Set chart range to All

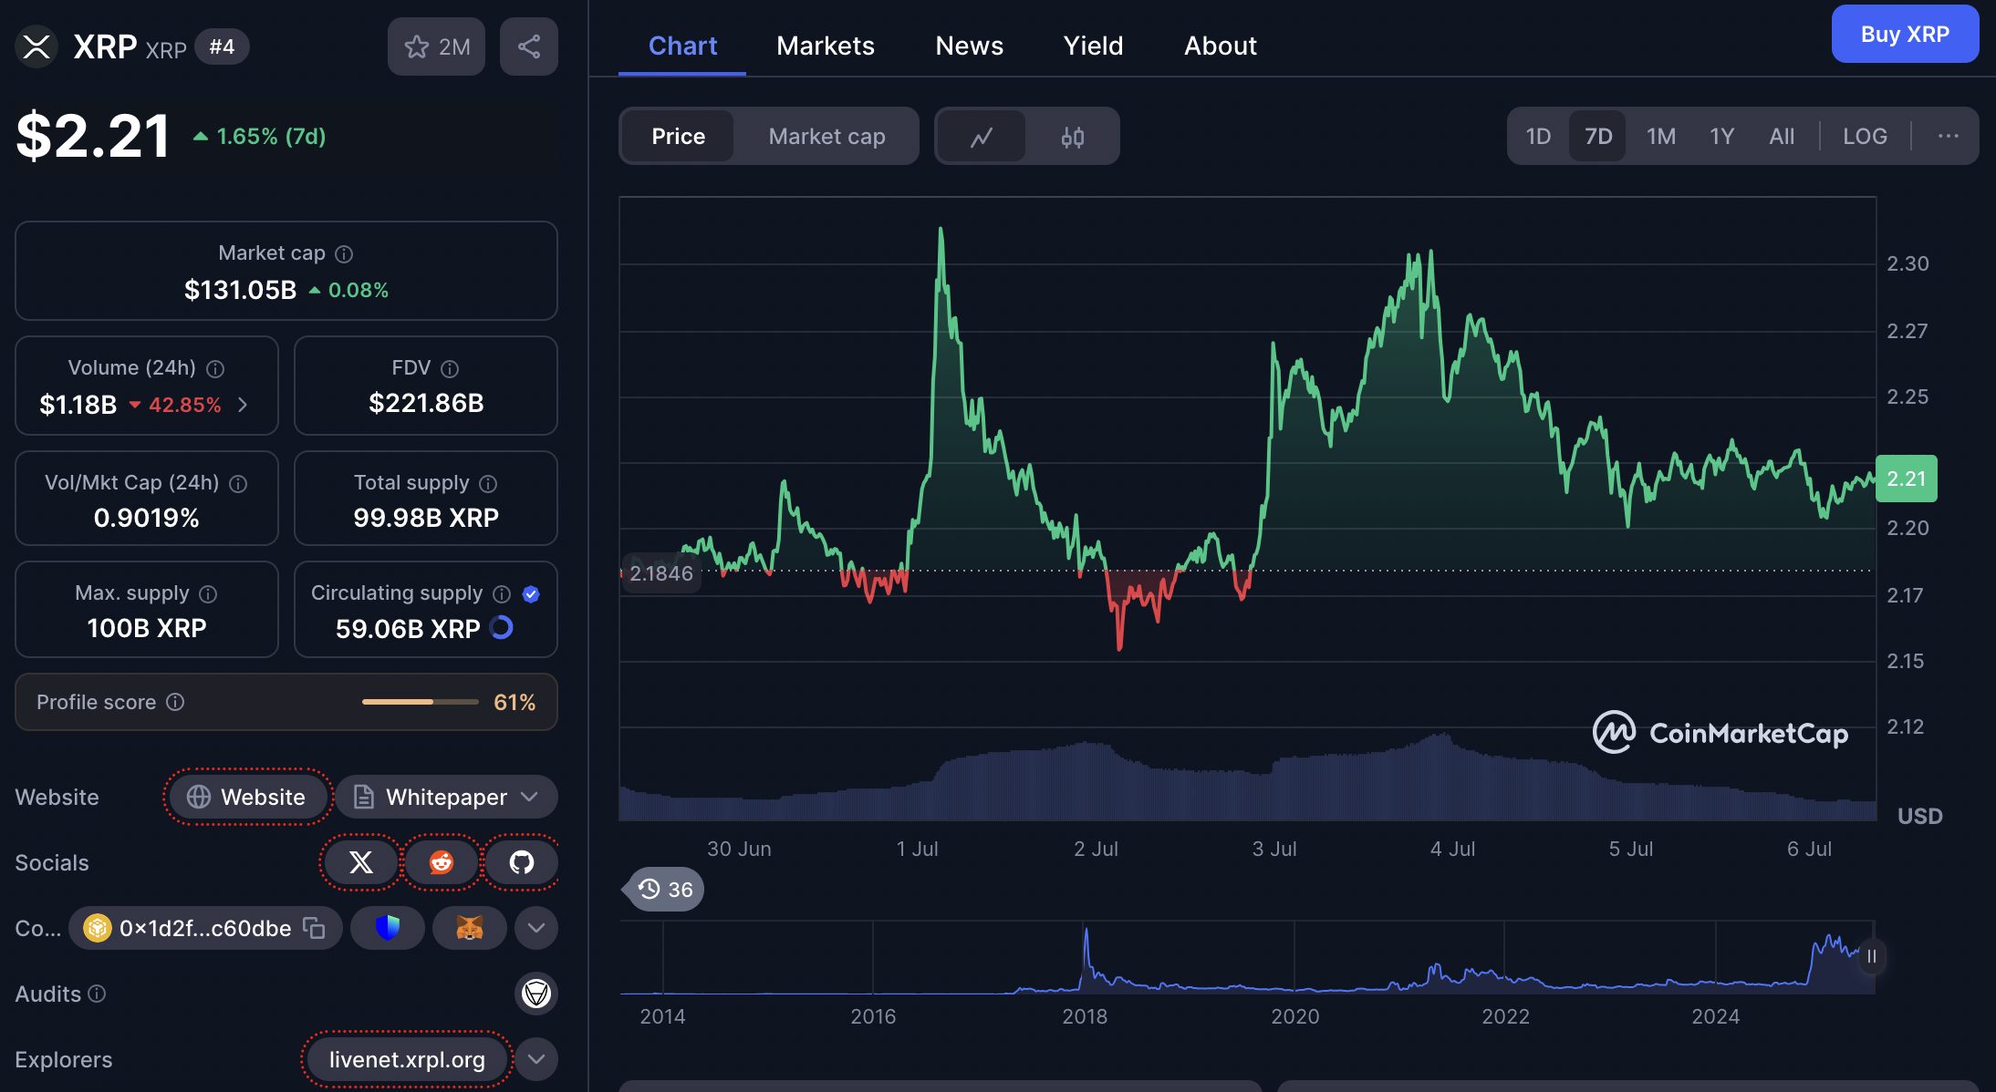(x=1781, y=137)
